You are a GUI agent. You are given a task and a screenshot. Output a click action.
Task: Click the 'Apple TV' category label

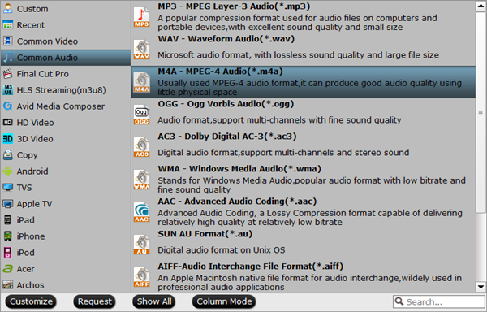(x=34, y=204)
